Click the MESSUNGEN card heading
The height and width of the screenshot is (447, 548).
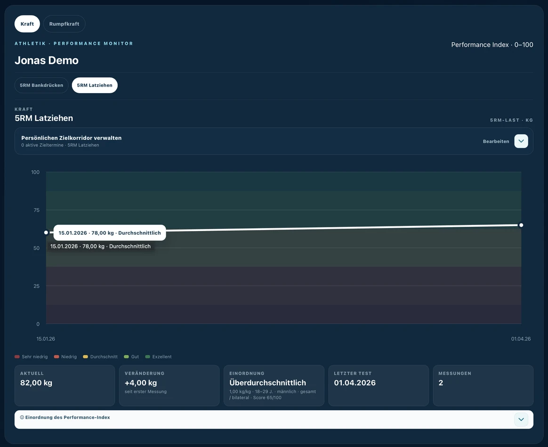455,373
